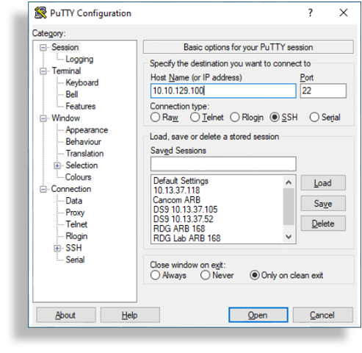Click the About button
The height and width of the screenshot is (353, 362).
(66, 315)
